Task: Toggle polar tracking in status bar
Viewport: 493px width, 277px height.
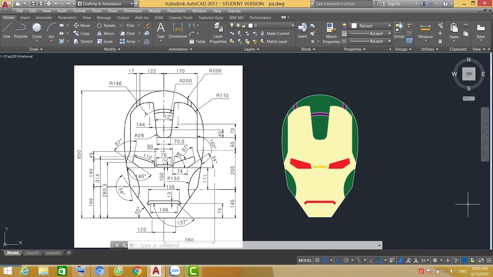Action: pyautogui.click(x=346, y=260)
